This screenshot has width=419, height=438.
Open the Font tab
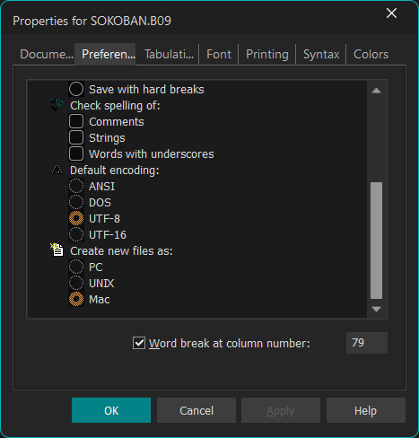tap(219, 54)
